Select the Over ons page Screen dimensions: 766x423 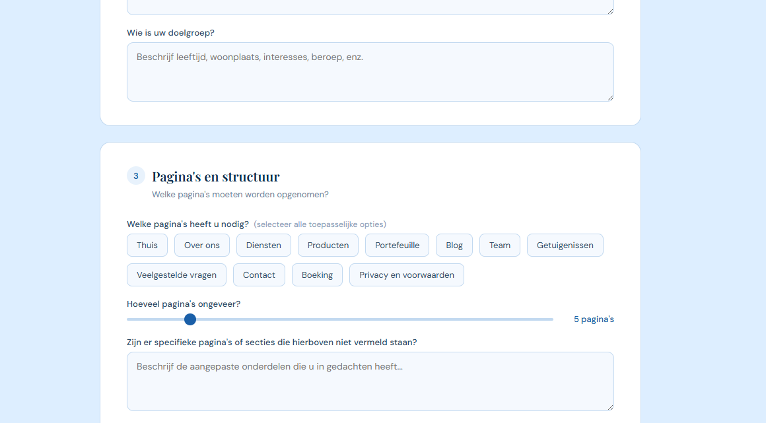pos(201,245)
